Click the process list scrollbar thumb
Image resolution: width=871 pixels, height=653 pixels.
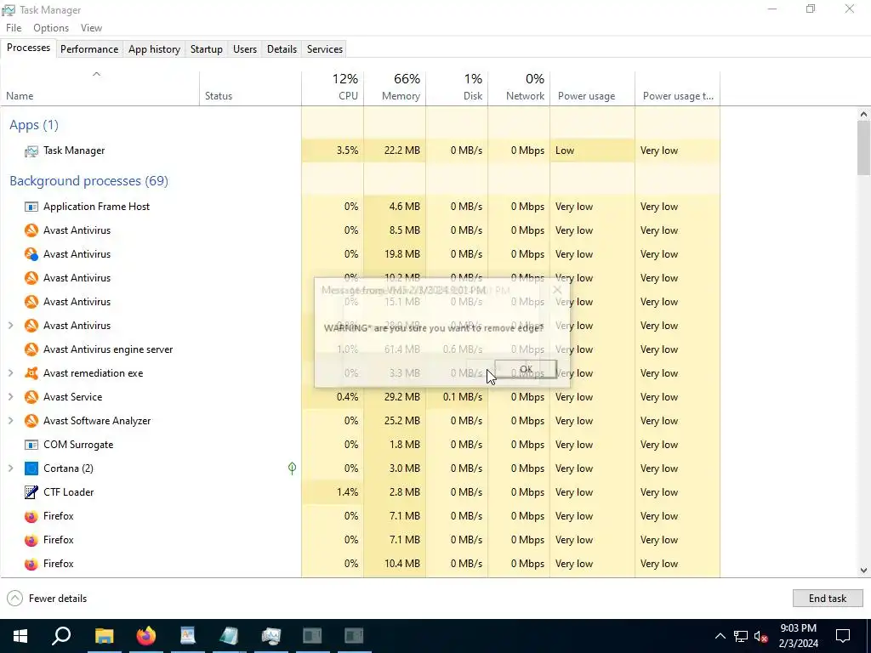coord(863,148)
